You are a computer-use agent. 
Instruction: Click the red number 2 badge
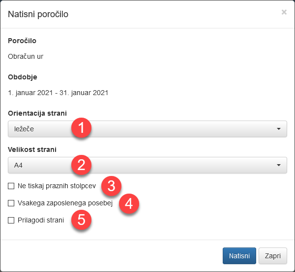pyautogui.click(x=82, y=165)
